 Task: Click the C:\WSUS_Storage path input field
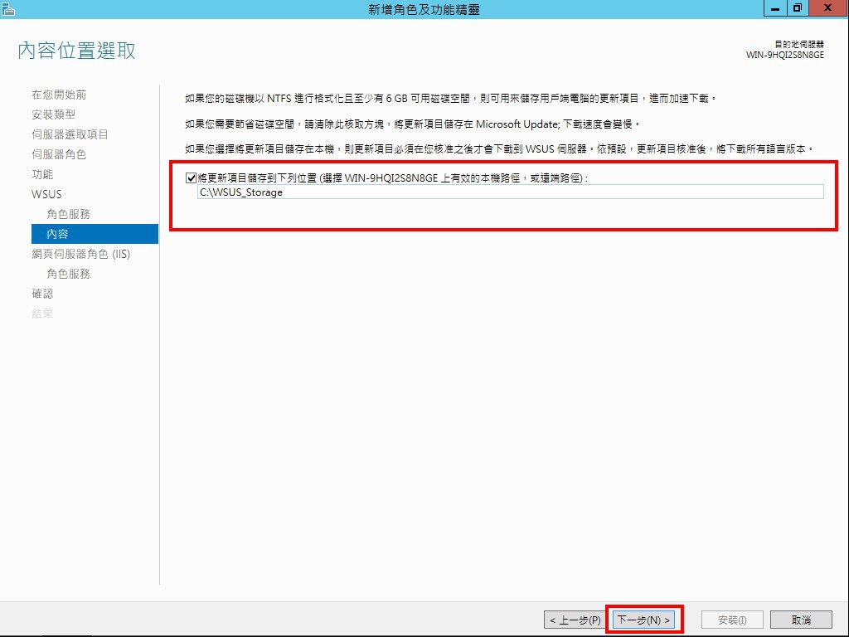tap(510, 192)
